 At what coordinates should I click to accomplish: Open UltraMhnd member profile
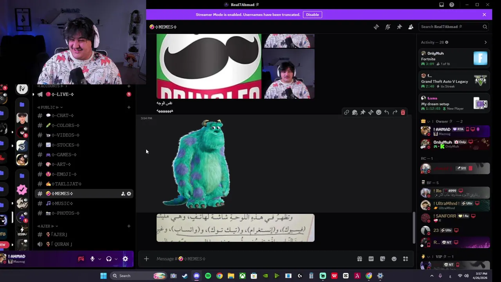point(454,205)
